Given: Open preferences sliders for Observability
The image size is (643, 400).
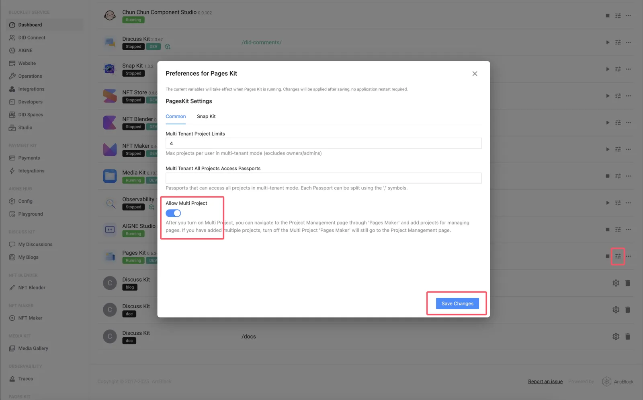Looking at the screenshot, I should tap(618, 203).
